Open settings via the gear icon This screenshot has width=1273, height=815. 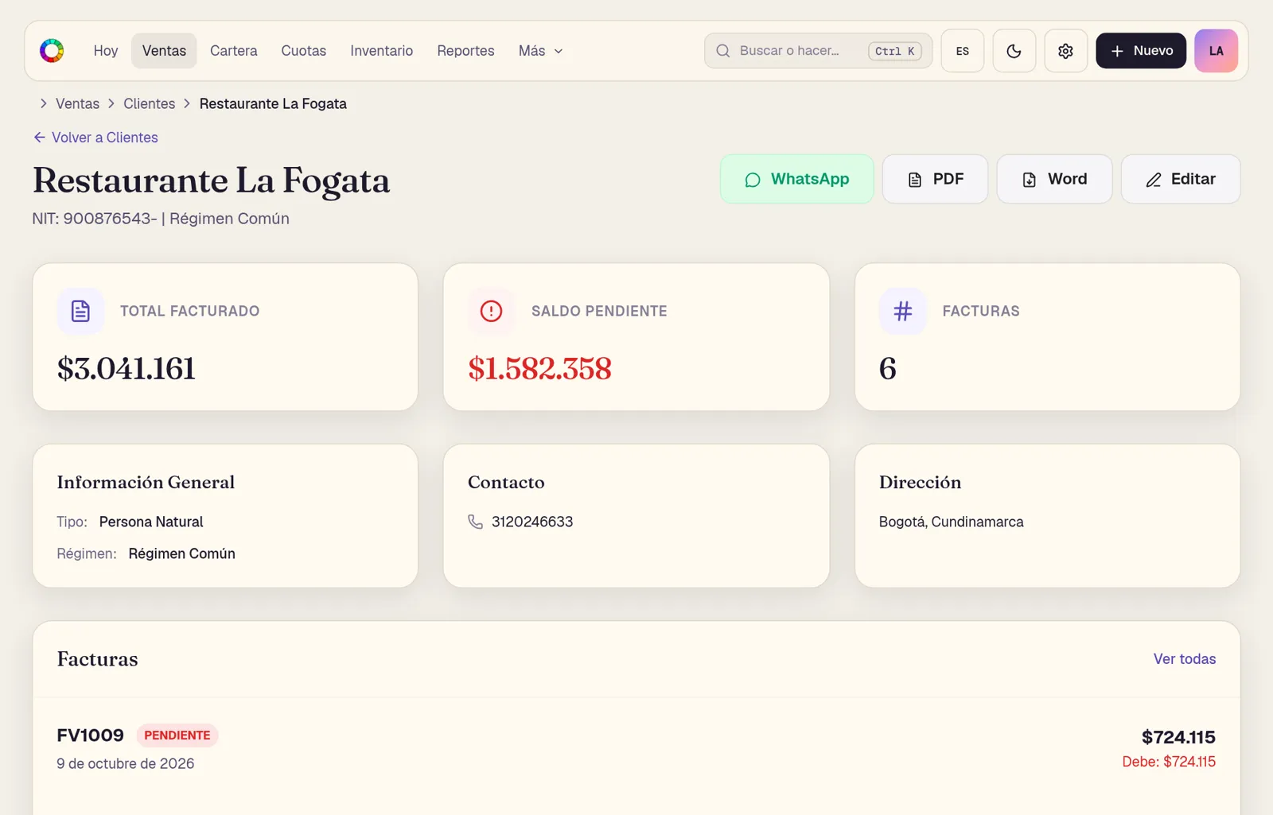pos(1065,51)
